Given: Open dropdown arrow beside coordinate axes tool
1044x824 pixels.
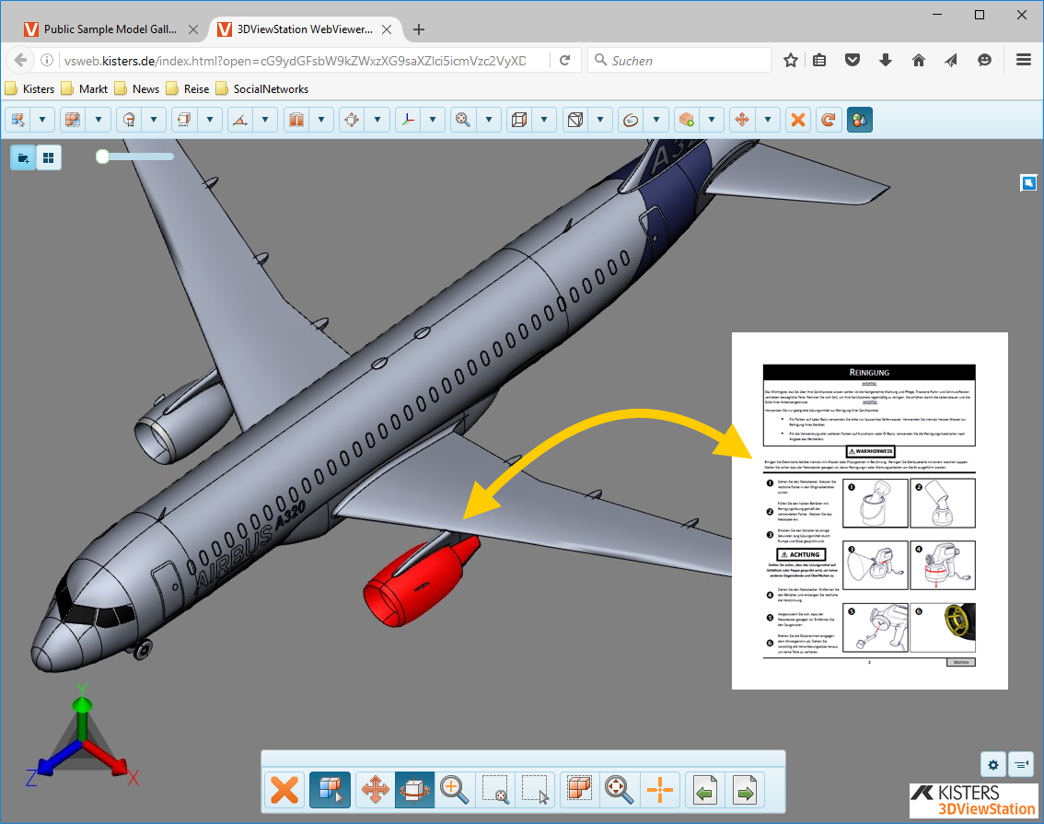Looking at the screenshot, I should coord(433,120).
